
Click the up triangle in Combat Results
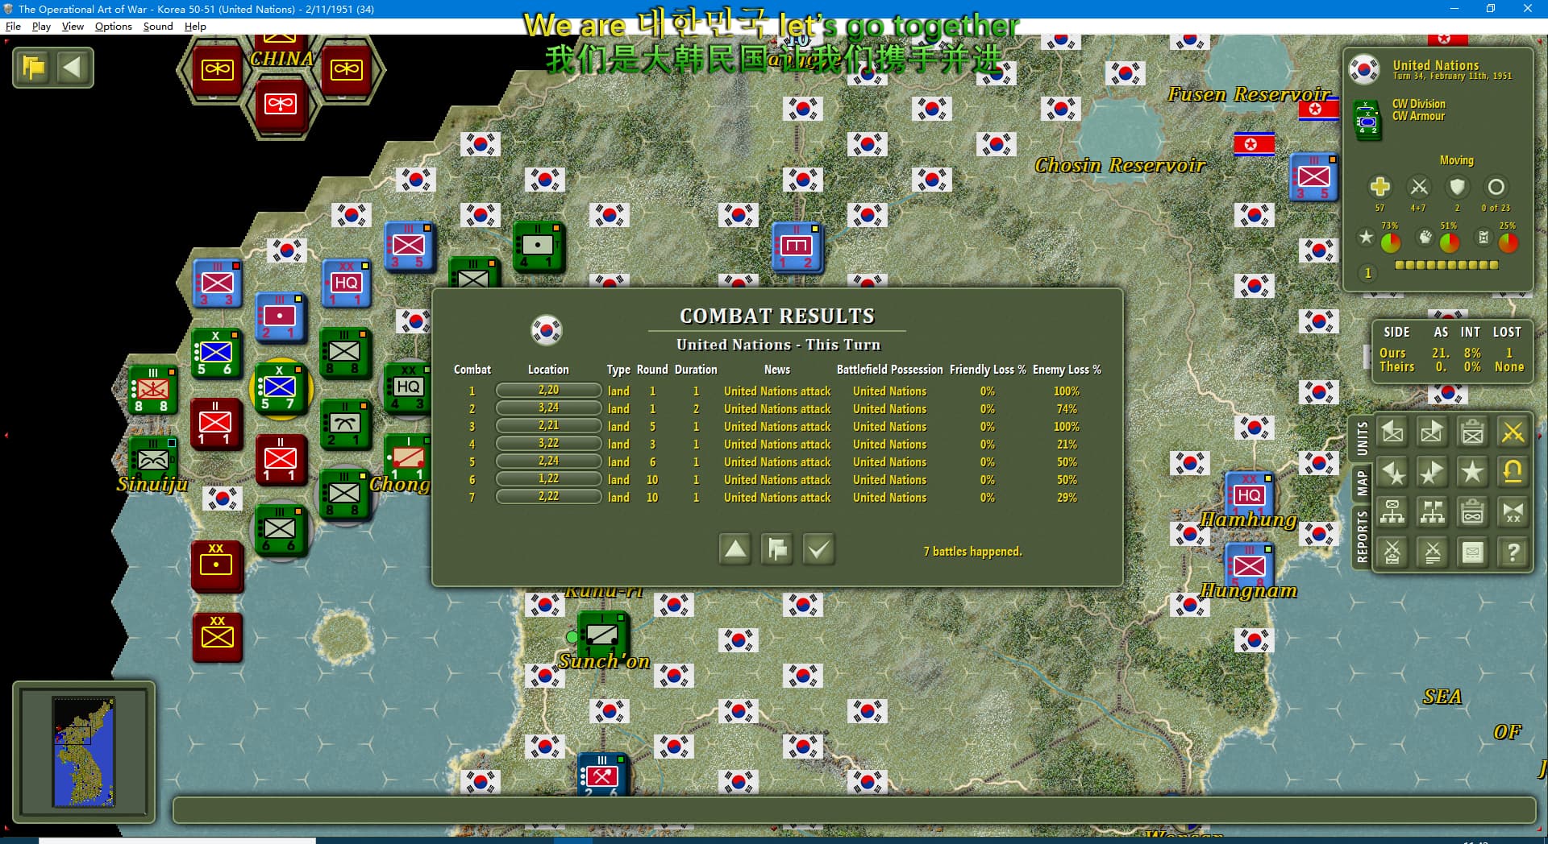(734, 549)
